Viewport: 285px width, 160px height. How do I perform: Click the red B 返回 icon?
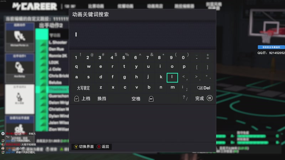[99, 146]
